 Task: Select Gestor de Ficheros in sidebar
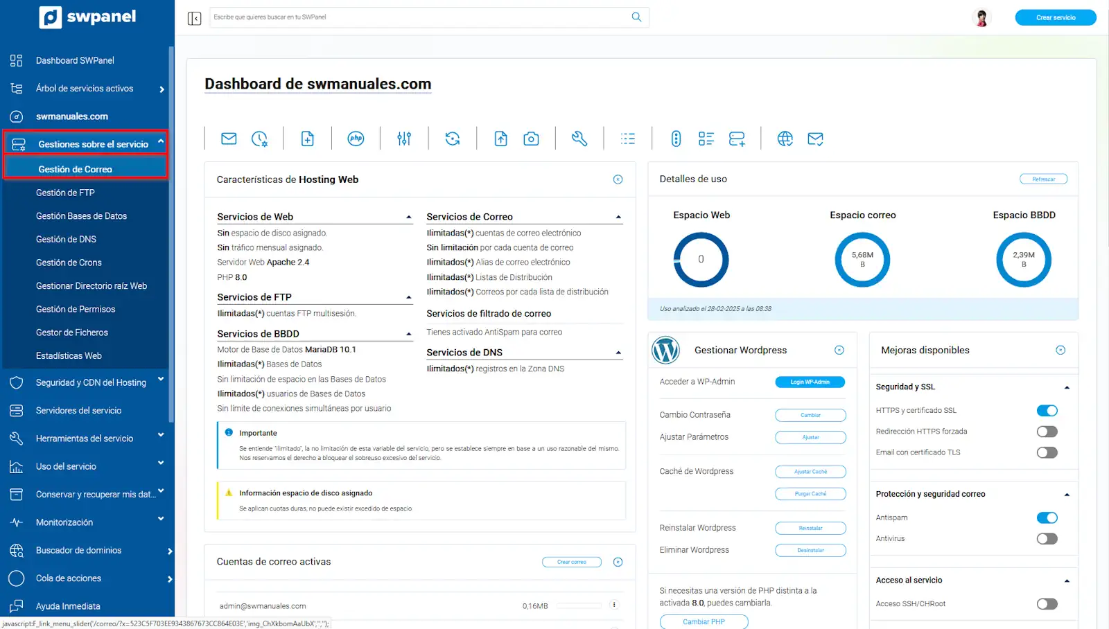[72, 333]
